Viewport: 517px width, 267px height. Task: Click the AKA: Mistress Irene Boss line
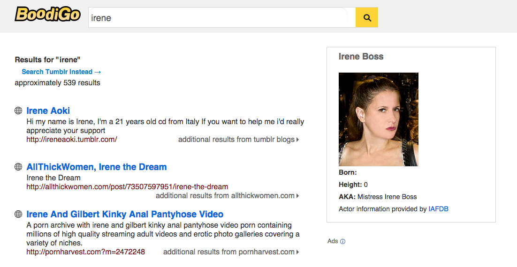click(x=378, y=197)
